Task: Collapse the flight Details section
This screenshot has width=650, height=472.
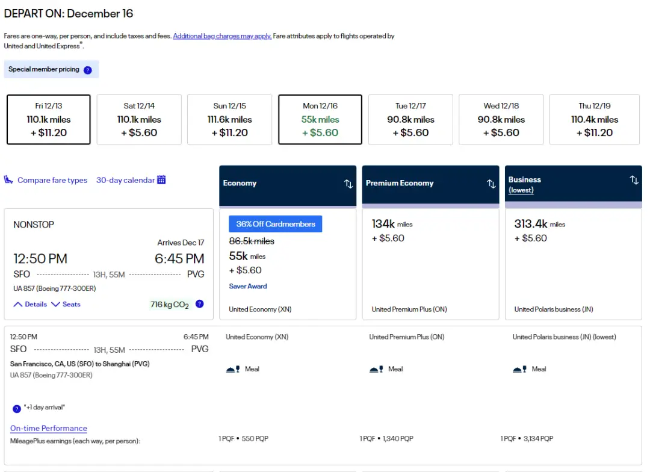Action: 30,304
